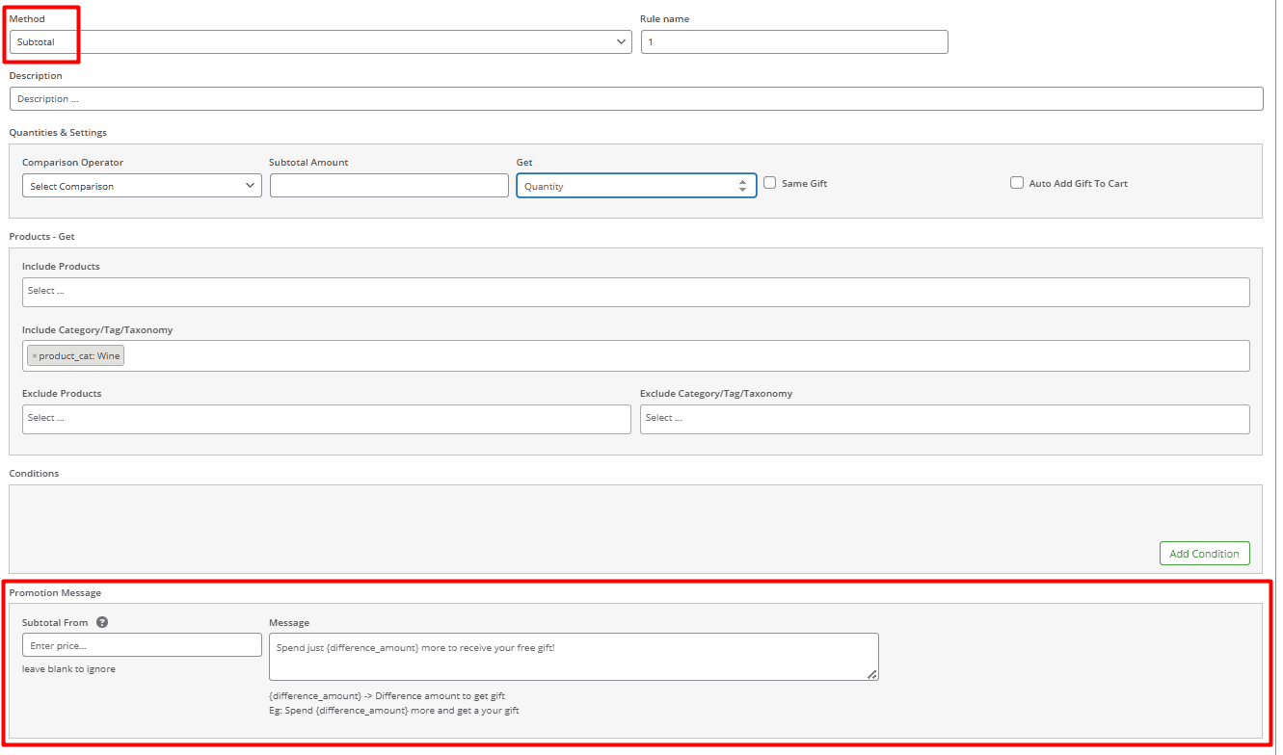Click the resize handle of the Message textarea

point(871,674)
